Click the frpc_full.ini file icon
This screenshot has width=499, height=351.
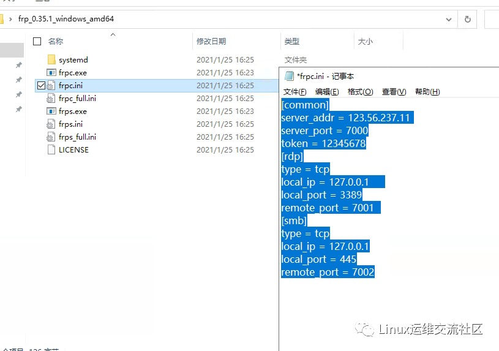click(51, 99)
